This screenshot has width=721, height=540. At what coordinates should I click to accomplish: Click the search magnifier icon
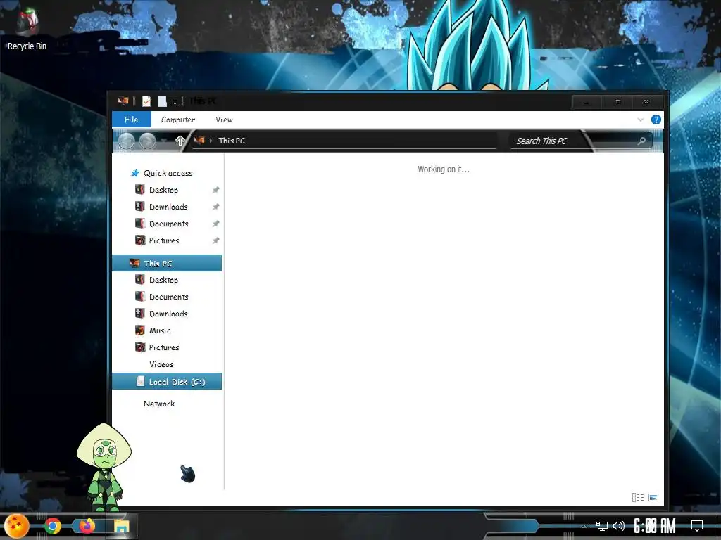point(641,141)
